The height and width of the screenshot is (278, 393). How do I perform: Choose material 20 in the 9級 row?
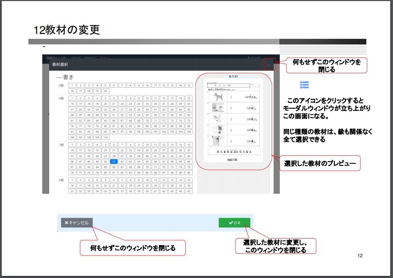(105, 91)
